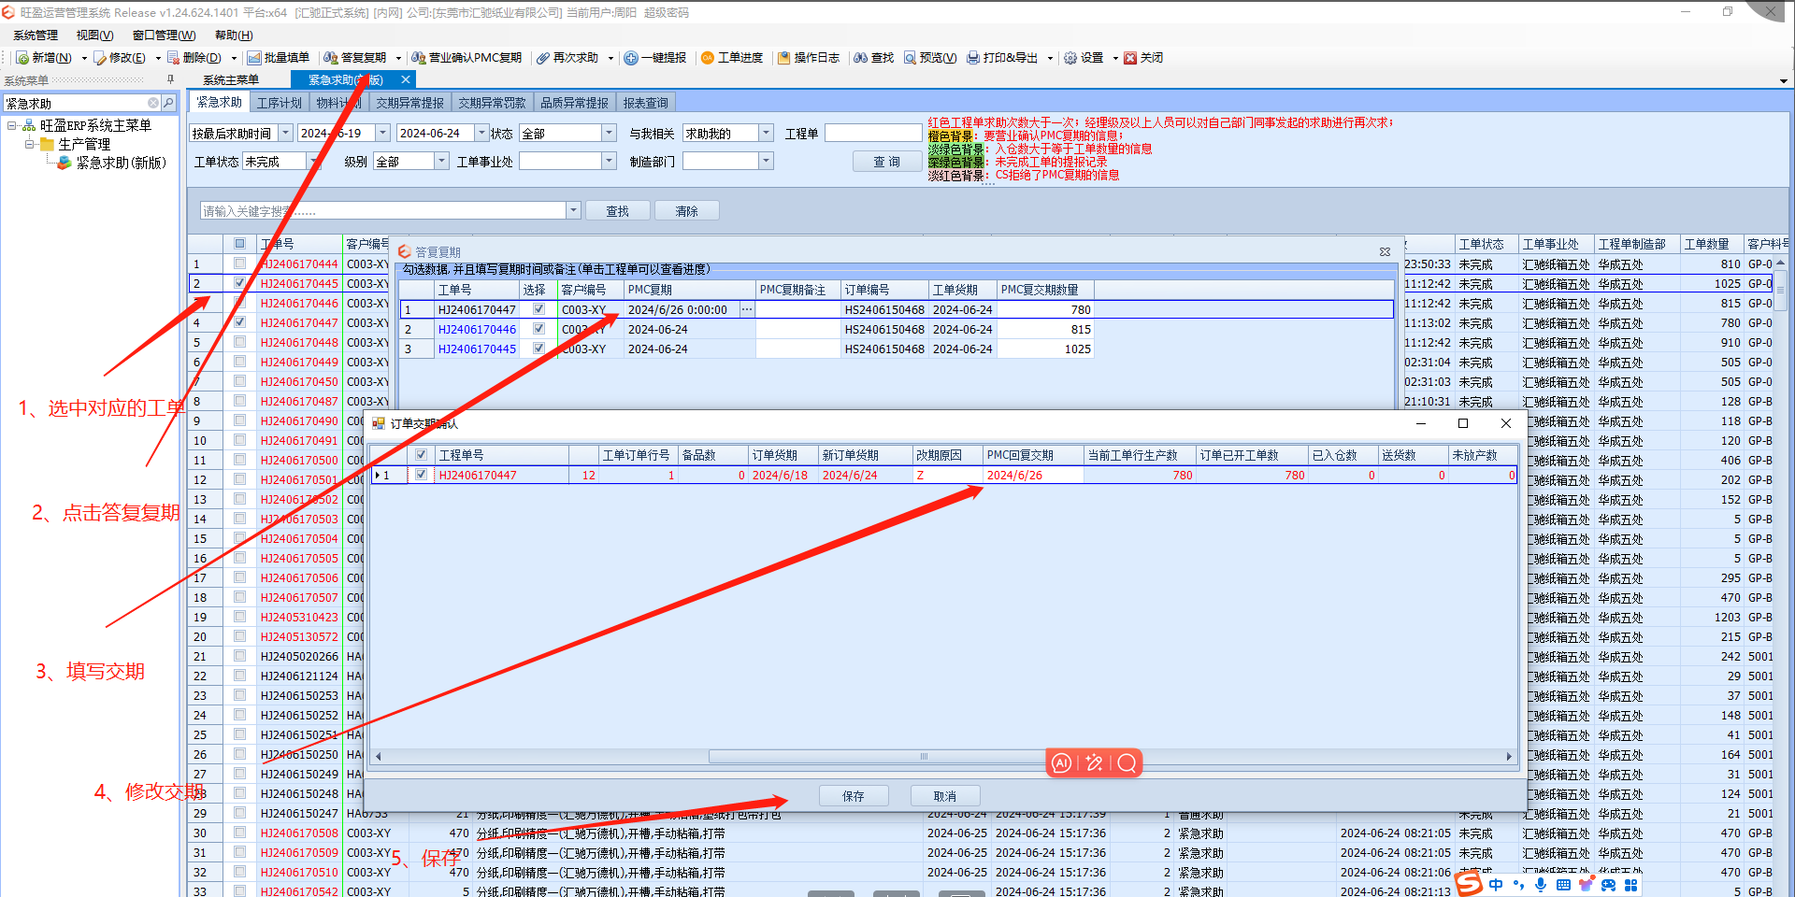Open the 视图(V) menu
This screenshot has width=1795, height=897.
click(94, 36)
